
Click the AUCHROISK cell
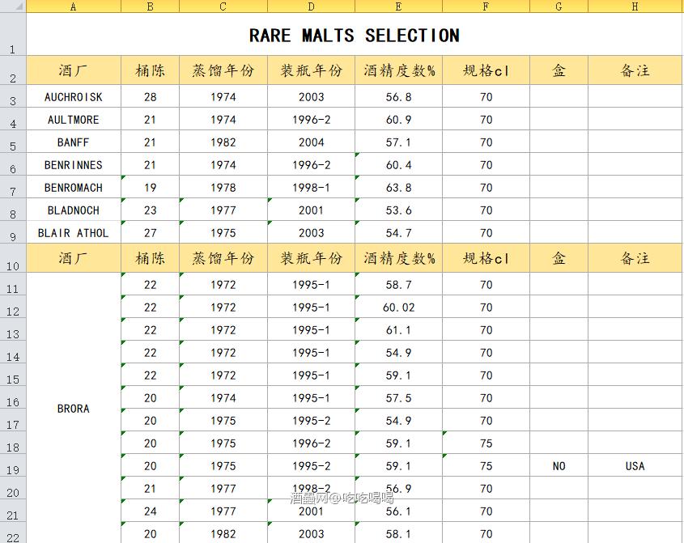click(73, 96)
